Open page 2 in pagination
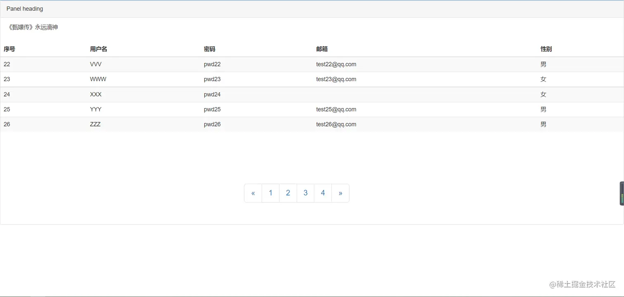The image size is (624, 297). 288,193
